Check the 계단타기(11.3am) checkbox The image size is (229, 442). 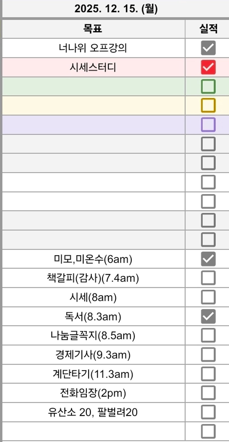pos(208,374)
